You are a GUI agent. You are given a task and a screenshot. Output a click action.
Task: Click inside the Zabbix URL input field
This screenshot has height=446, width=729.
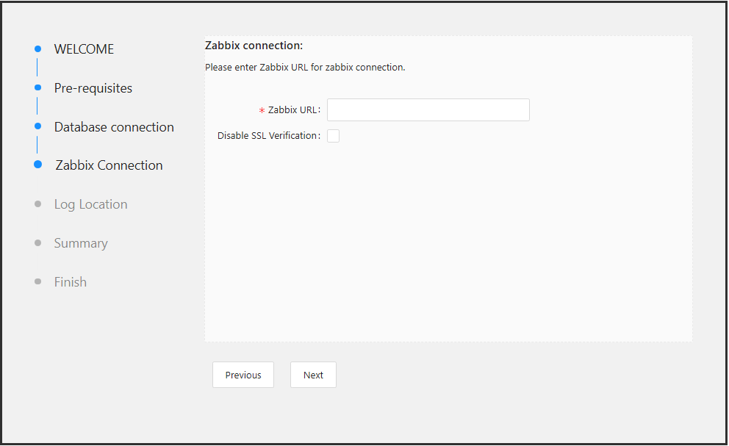tap(428, 109)
